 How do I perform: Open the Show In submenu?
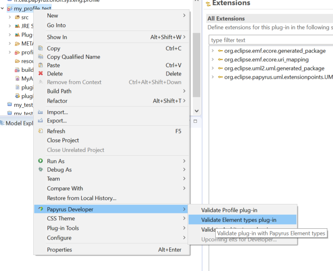pos(112,37)
